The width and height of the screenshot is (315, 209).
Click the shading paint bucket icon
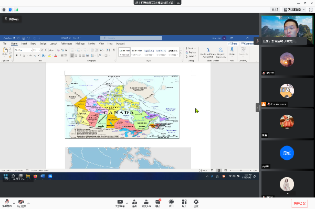[100, 56]
